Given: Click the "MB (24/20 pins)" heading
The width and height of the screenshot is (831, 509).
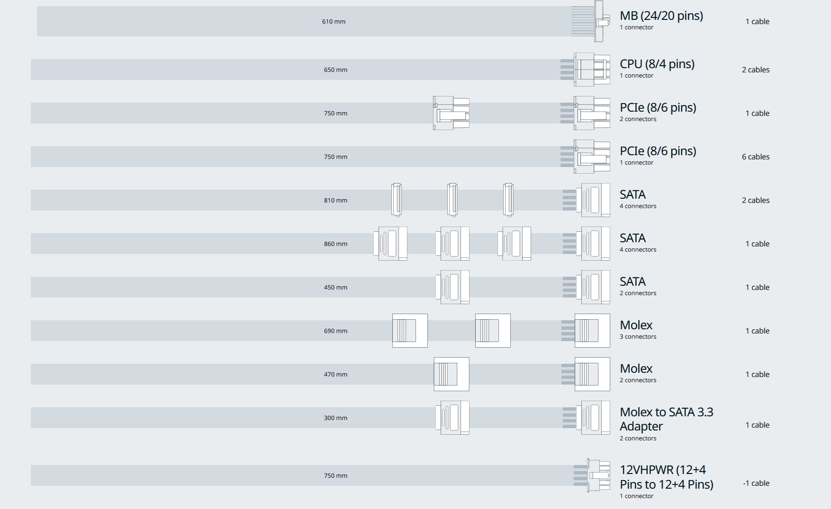Looking at the screenshot, I should click(x=661, y=16).
